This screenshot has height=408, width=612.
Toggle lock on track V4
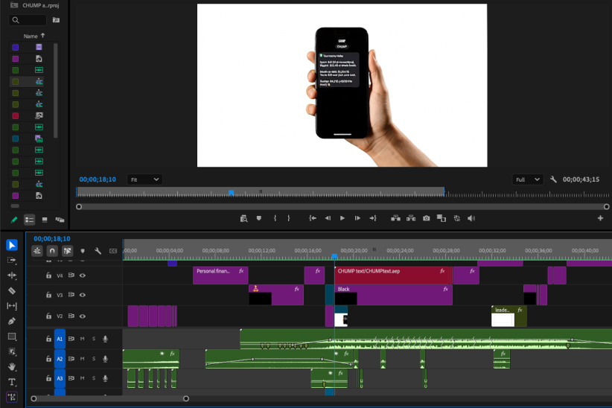pyautogui.click(x=48, y=275)
